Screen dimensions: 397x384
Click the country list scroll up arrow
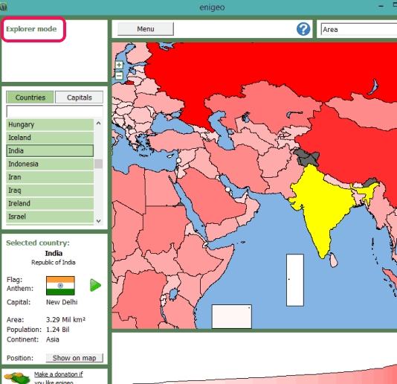[98, 124]
